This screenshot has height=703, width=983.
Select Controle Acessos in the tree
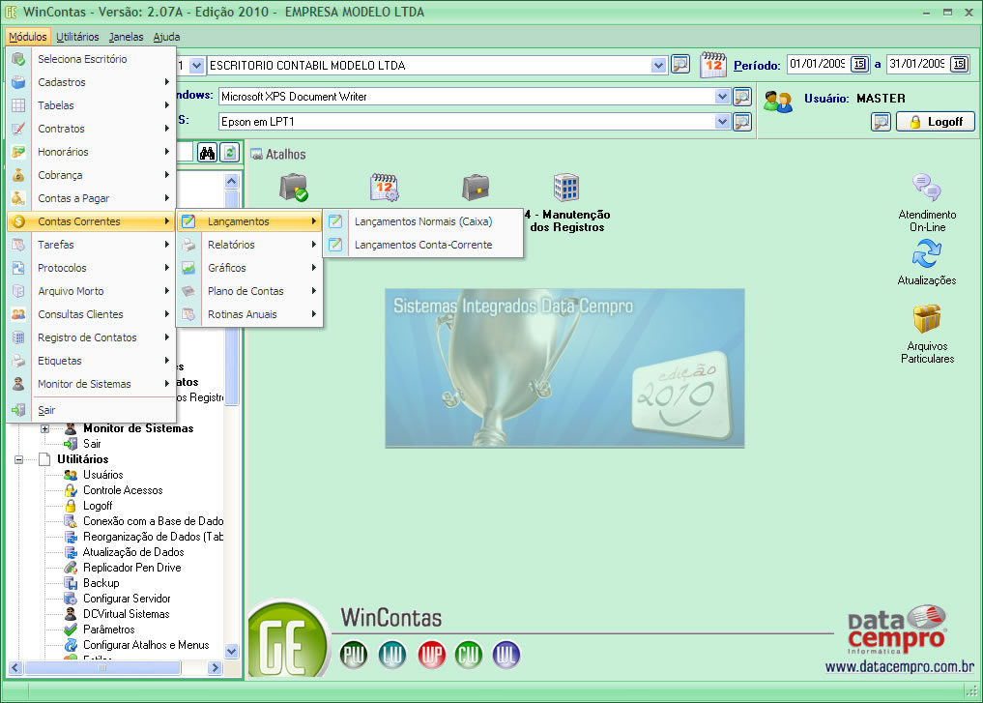coord(123,490)
